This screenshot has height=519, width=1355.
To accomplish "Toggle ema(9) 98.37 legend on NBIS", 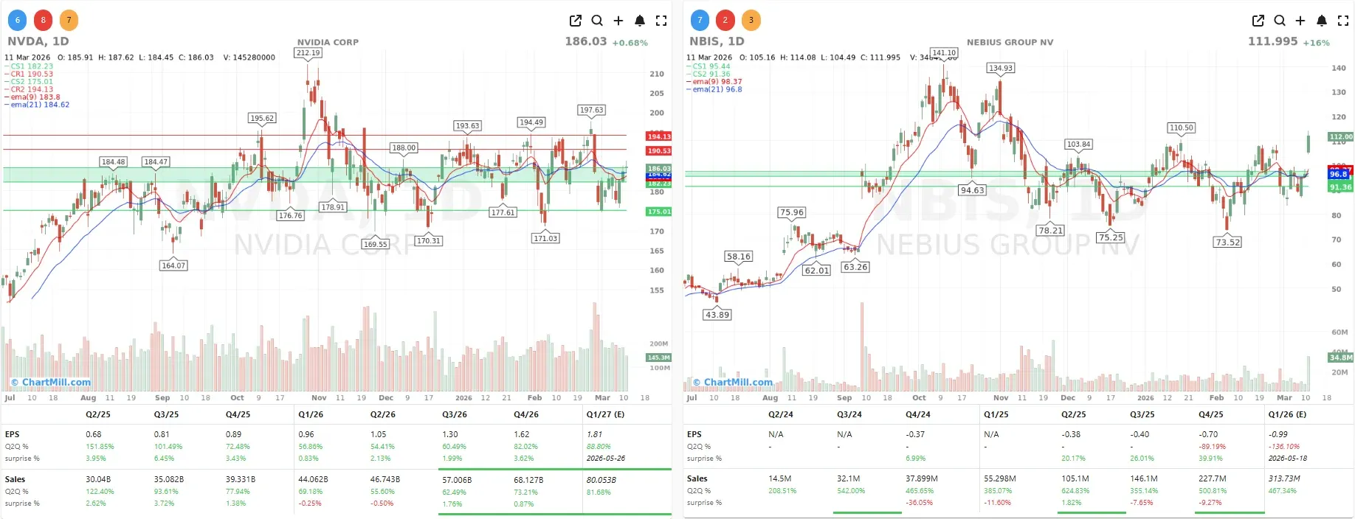I will pyautogui.click(x=714, y=82).
